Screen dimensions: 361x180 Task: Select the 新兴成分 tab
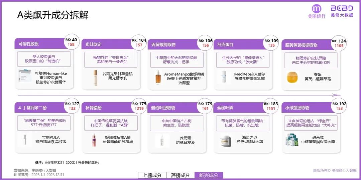pyautogui.click(x=209, y=175)
